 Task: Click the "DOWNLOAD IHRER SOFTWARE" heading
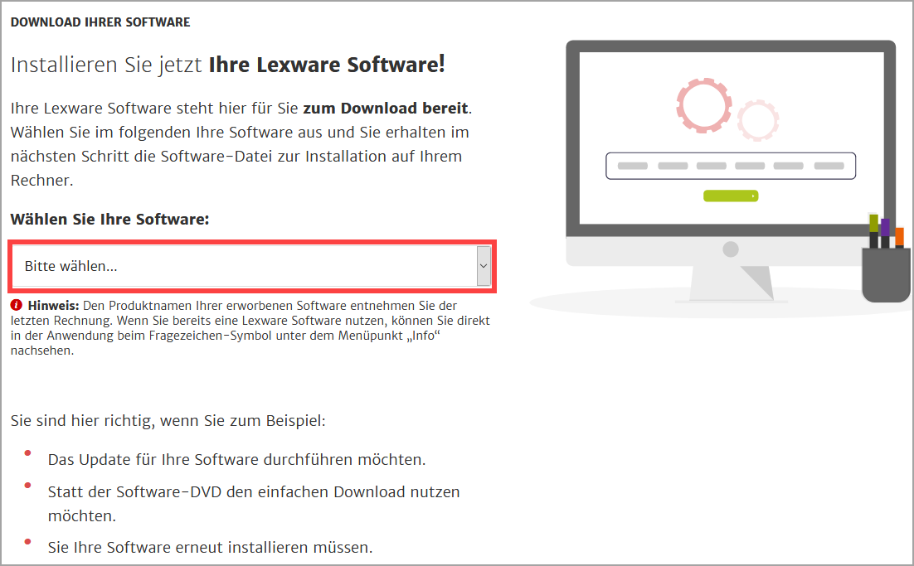(x=100, y=22)
